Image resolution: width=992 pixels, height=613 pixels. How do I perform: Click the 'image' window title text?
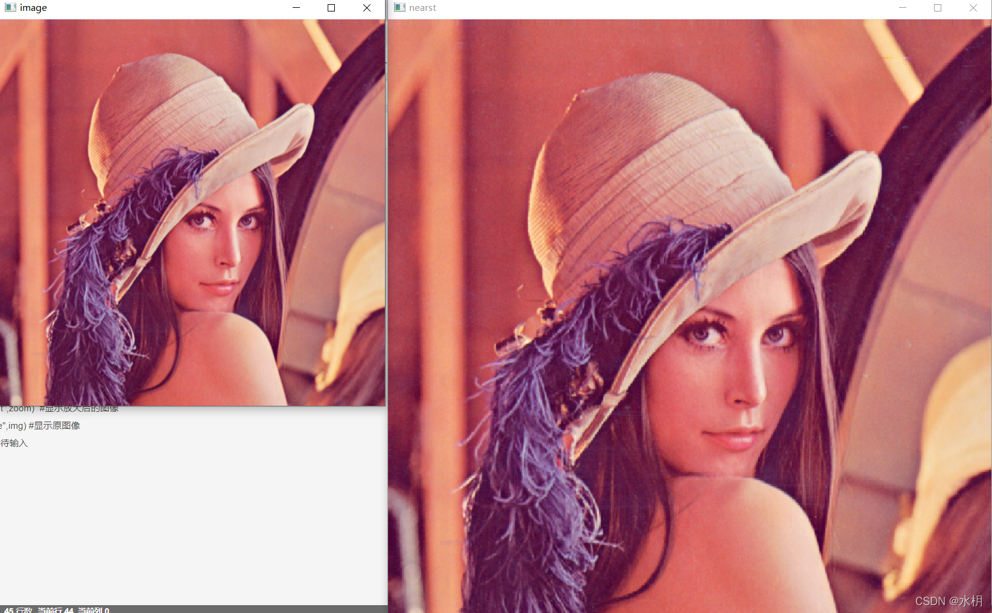point(33,8)
